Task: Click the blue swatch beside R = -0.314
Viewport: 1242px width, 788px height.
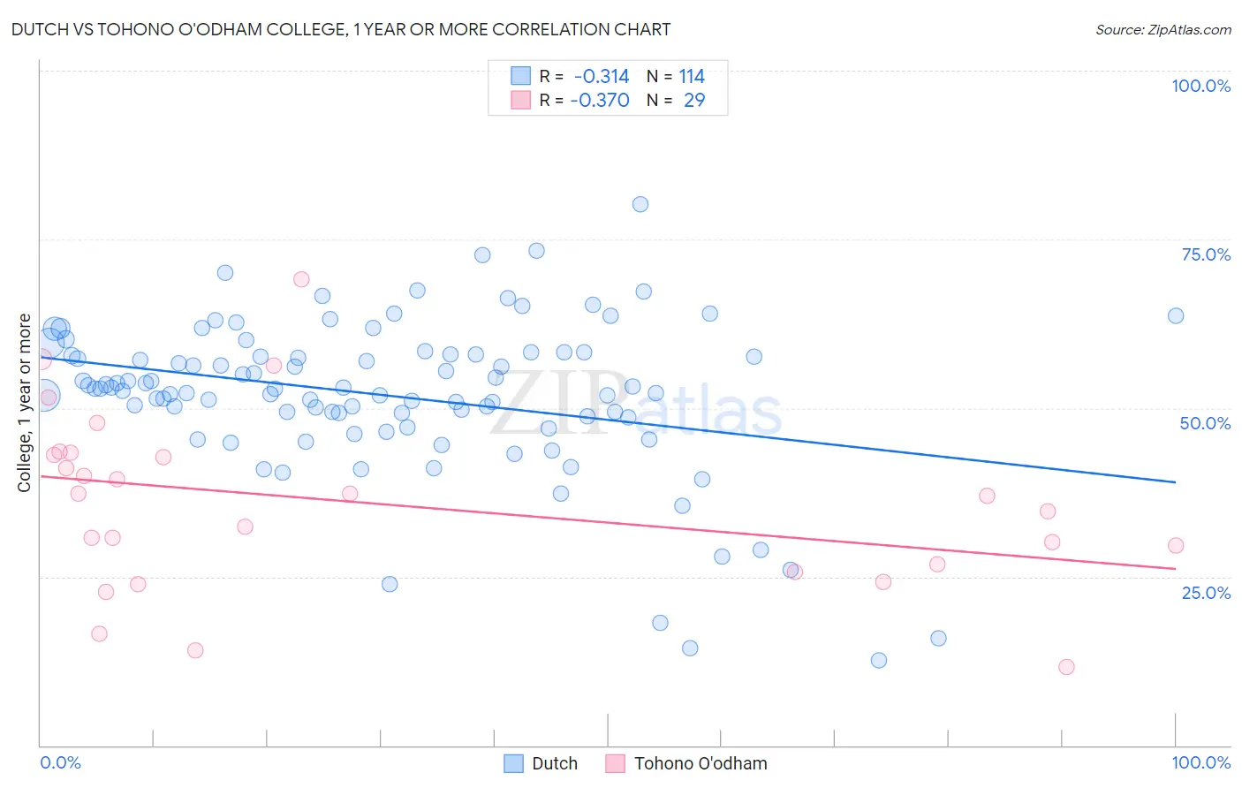Action: (x=520, y=76)
